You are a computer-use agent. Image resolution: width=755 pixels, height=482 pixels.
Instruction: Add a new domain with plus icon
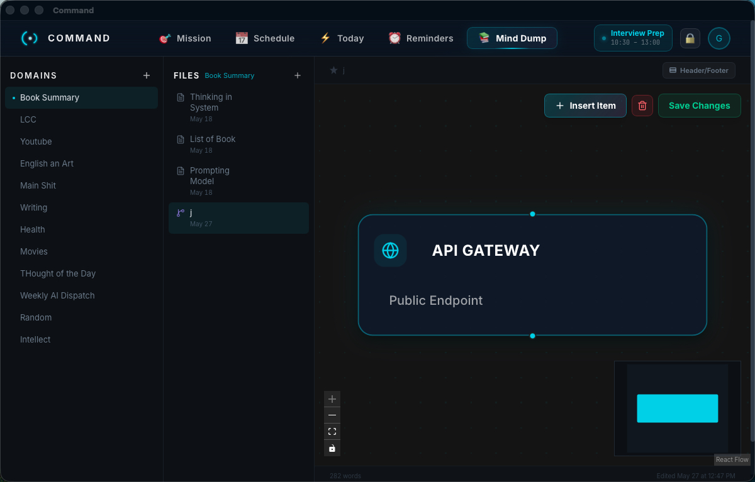tap(147, 75)
